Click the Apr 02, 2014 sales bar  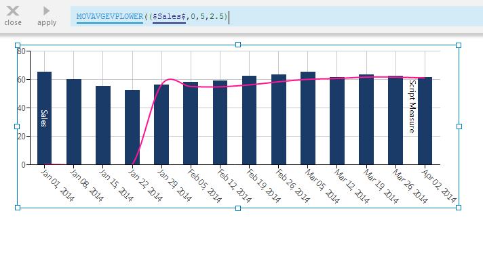425,121
